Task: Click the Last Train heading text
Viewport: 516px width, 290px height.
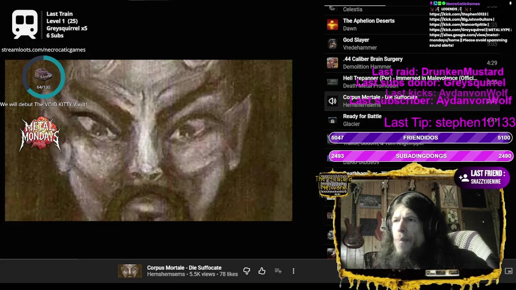Action: tap(59, 14)
